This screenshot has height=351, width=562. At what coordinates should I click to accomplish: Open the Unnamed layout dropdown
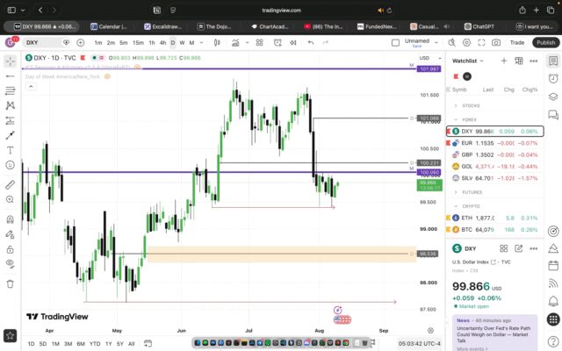(436, 42)
